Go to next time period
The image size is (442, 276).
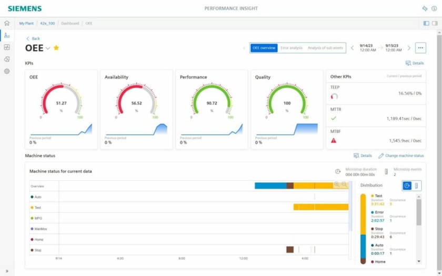409,48
